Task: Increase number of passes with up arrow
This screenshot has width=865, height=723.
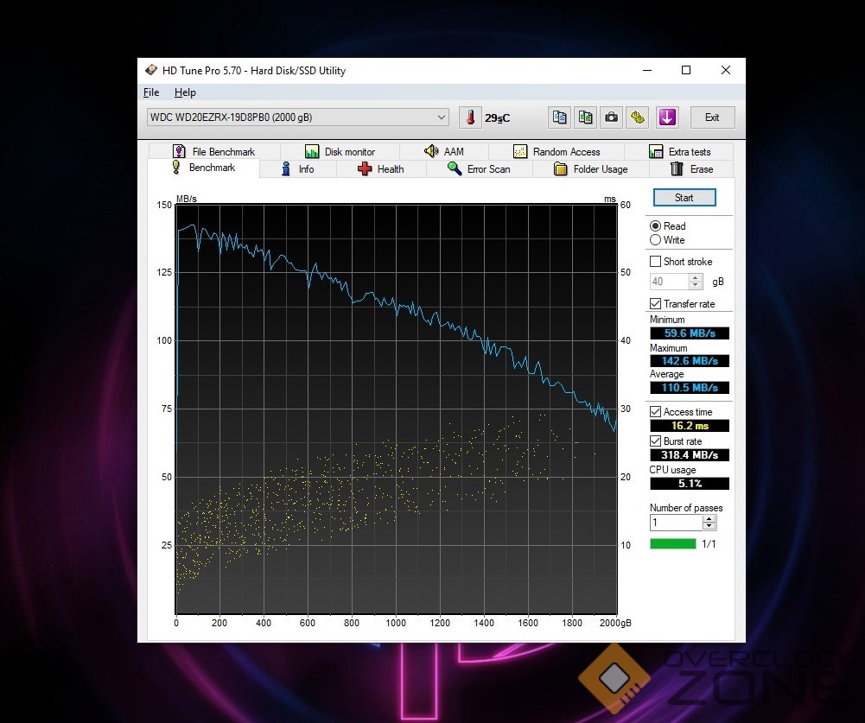Action: pos(709,519)
